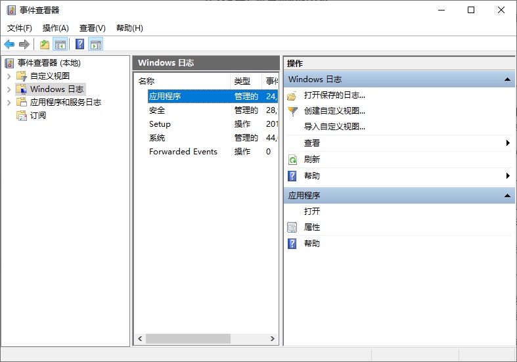Select the 订阅 tree item
The image size is (517, 362).
[38, 116]
